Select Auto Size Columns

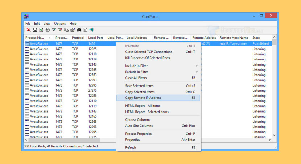[158, 126]
